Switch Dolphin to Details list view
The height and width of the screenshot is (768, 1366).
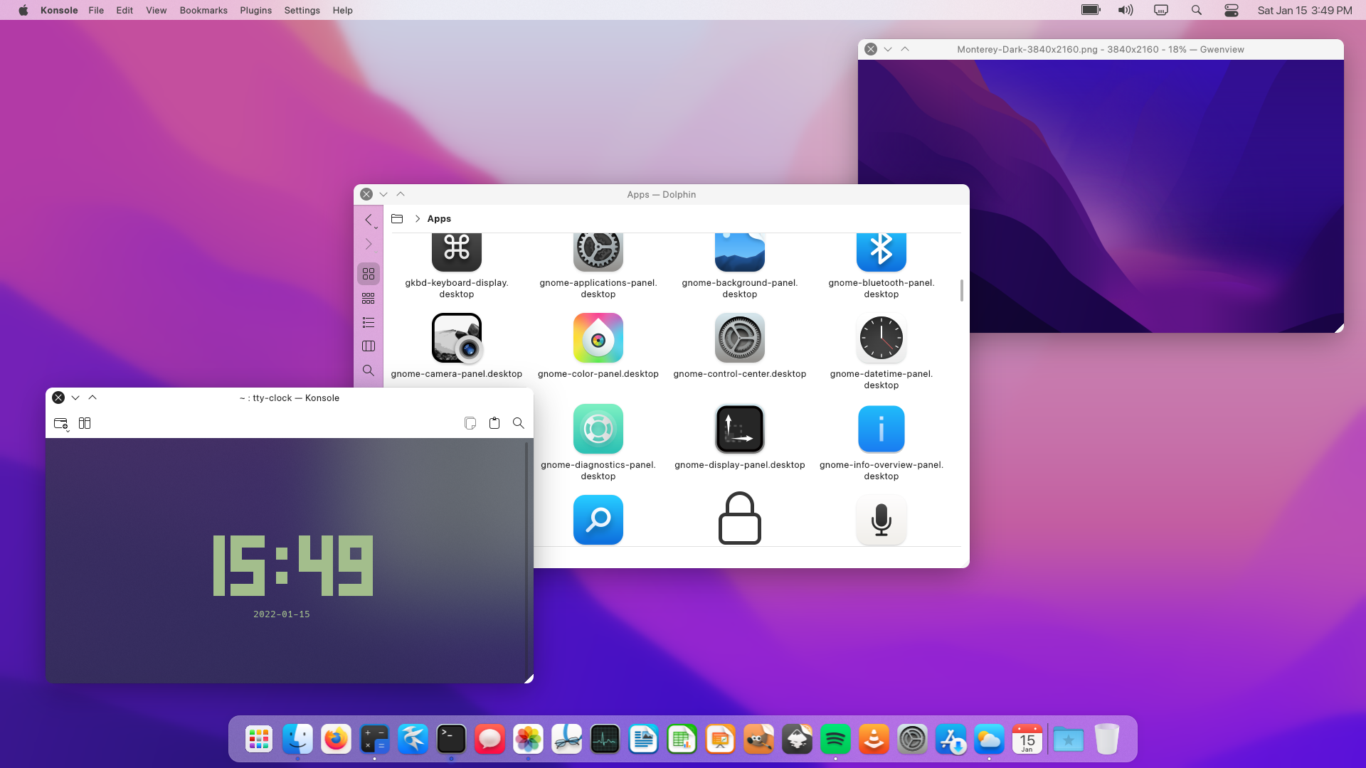click(x=369, y=322)
